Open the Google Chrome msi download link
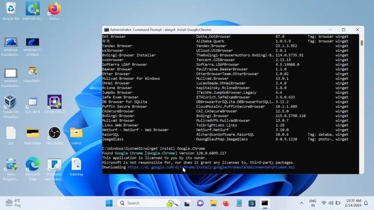The width and height of the screenshot is (374, 210). coord(211,167)
